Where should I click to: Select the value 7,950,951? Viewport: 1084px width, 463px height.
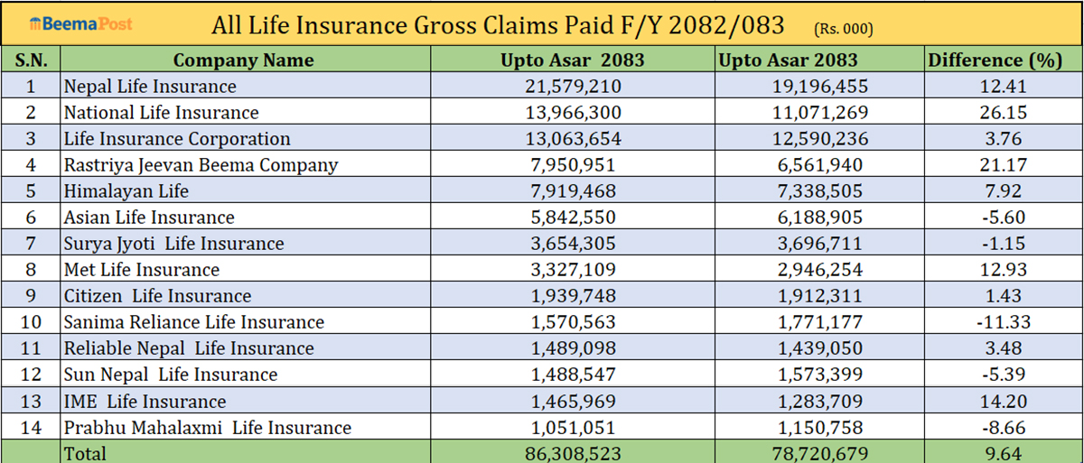[573, 165]
